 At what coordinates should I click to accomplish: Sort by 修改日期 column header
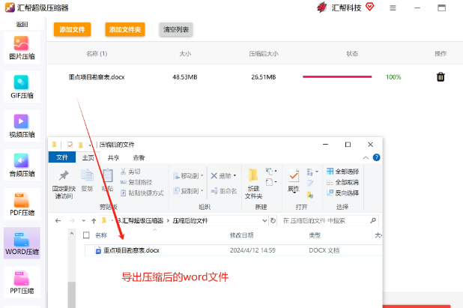241,235
